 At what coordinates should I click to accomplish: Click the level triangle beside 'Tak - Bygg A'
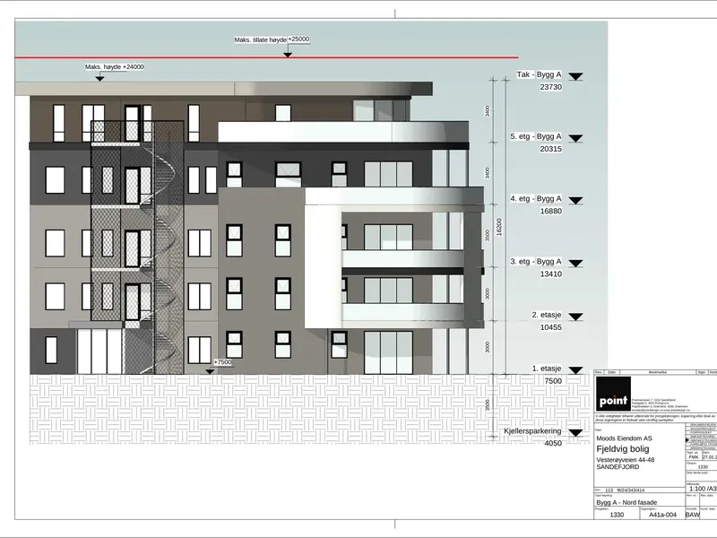(575, 77)
